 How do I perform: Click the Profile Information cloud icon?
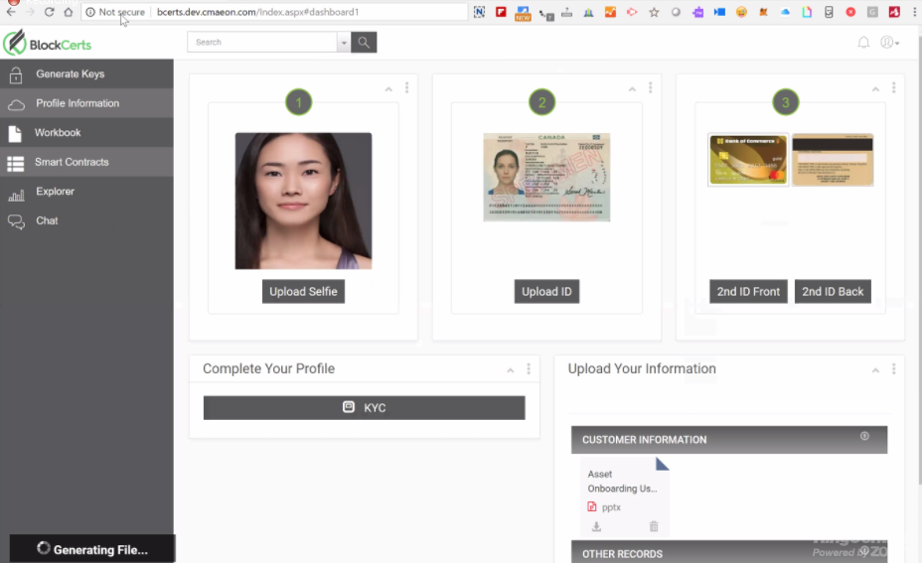click(16, 105)
